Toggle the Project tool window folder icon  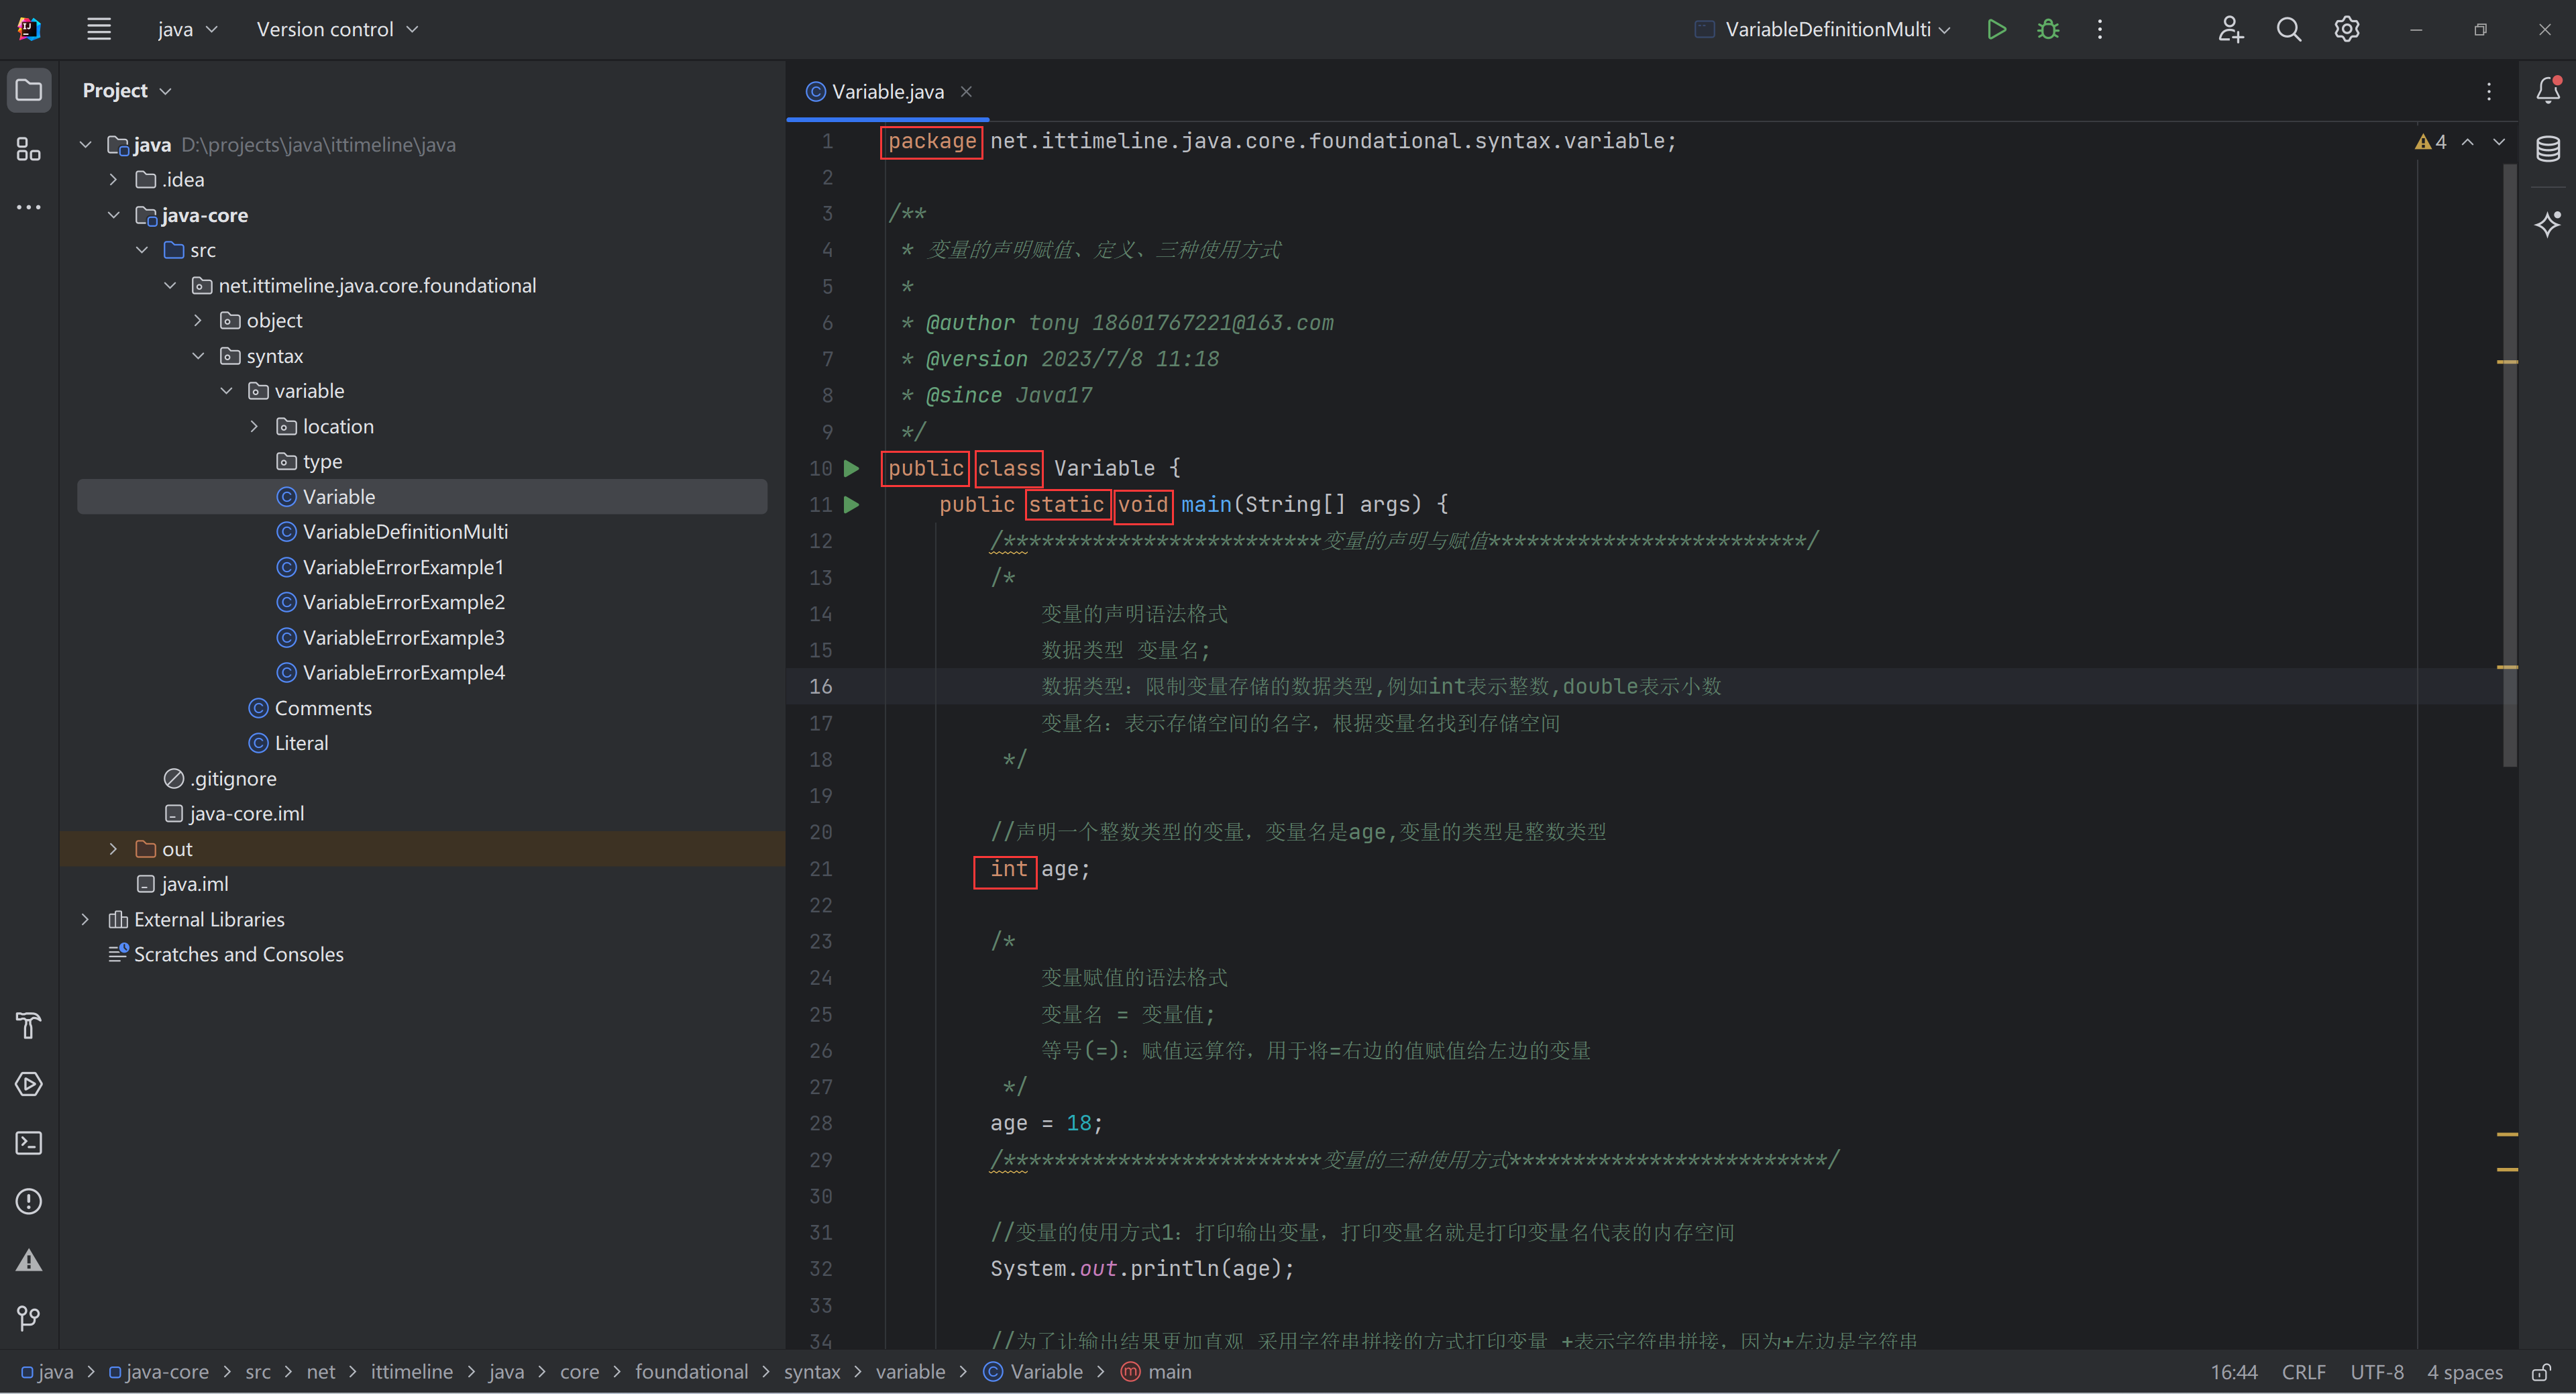29,90
